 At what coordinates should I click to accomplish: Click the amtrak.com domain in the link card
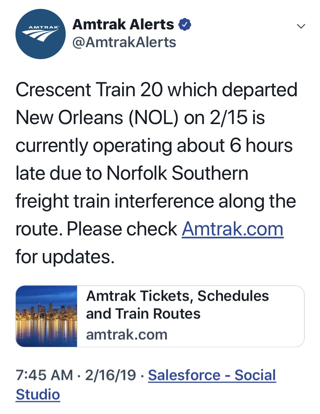pyautogui.click(x=127, y=334)
